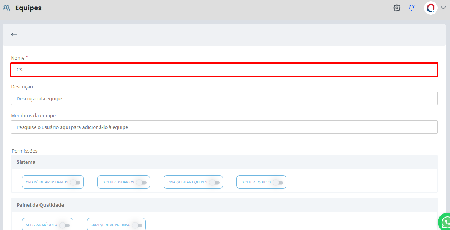
Task: Click the user profile avatar
Action: click(x=430, y=8)
